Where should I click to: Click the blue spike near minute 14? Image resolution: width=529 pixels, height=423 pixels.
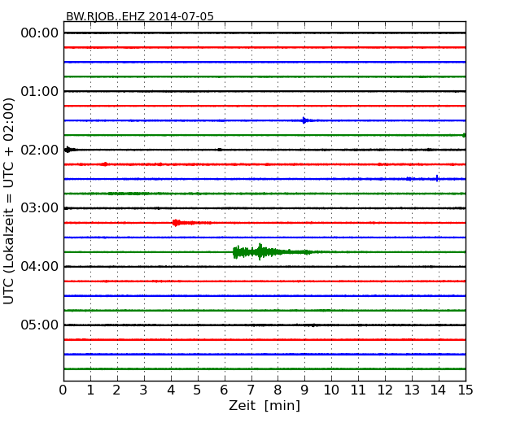(x=437, y=178)
